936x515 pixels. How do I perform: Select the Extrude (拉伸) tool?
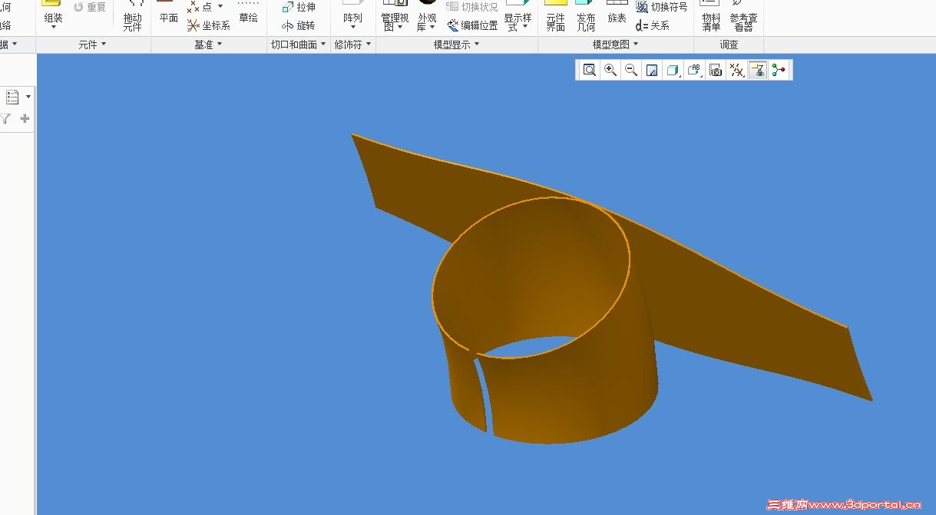(299, 7)
